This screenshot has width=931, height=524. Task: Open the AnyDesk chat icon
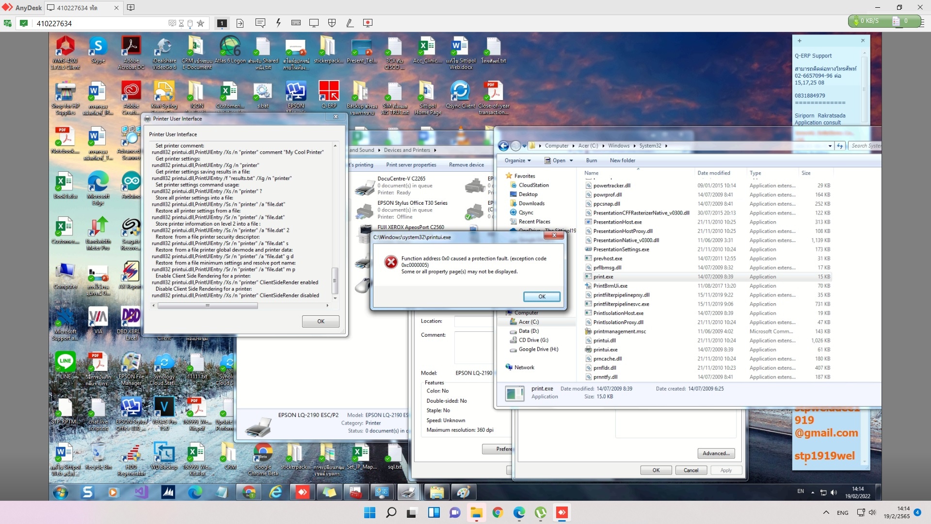coord(260,23)
